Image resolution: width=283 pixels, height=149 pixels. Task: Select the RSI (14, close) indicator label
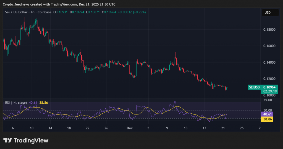16,103
